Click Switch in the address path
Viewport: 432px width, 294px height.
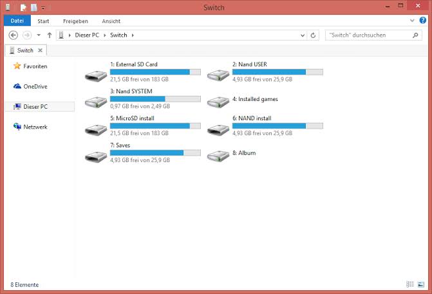click(x=118, y=35)
